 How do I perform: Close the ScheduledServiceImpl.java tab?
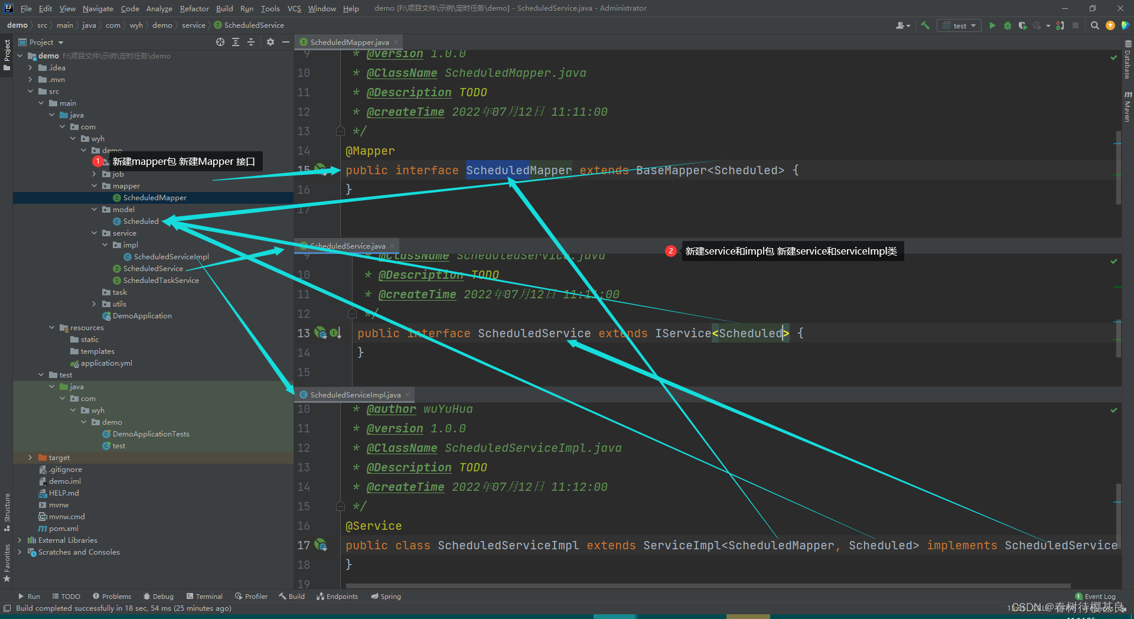pos(408,395)
